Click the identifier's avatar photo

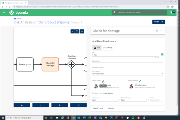click(96, 86)
